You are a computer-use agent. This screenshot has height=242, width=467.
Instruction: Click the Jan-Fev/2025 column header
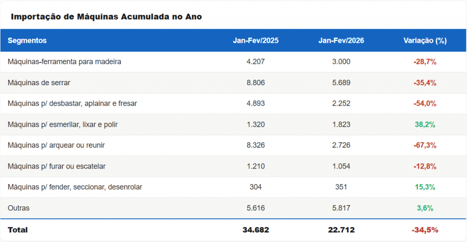tap(255, 41)
